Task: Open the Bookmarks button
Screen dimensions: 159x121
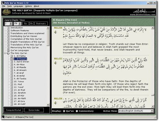Action: click(x=41, y=24)
